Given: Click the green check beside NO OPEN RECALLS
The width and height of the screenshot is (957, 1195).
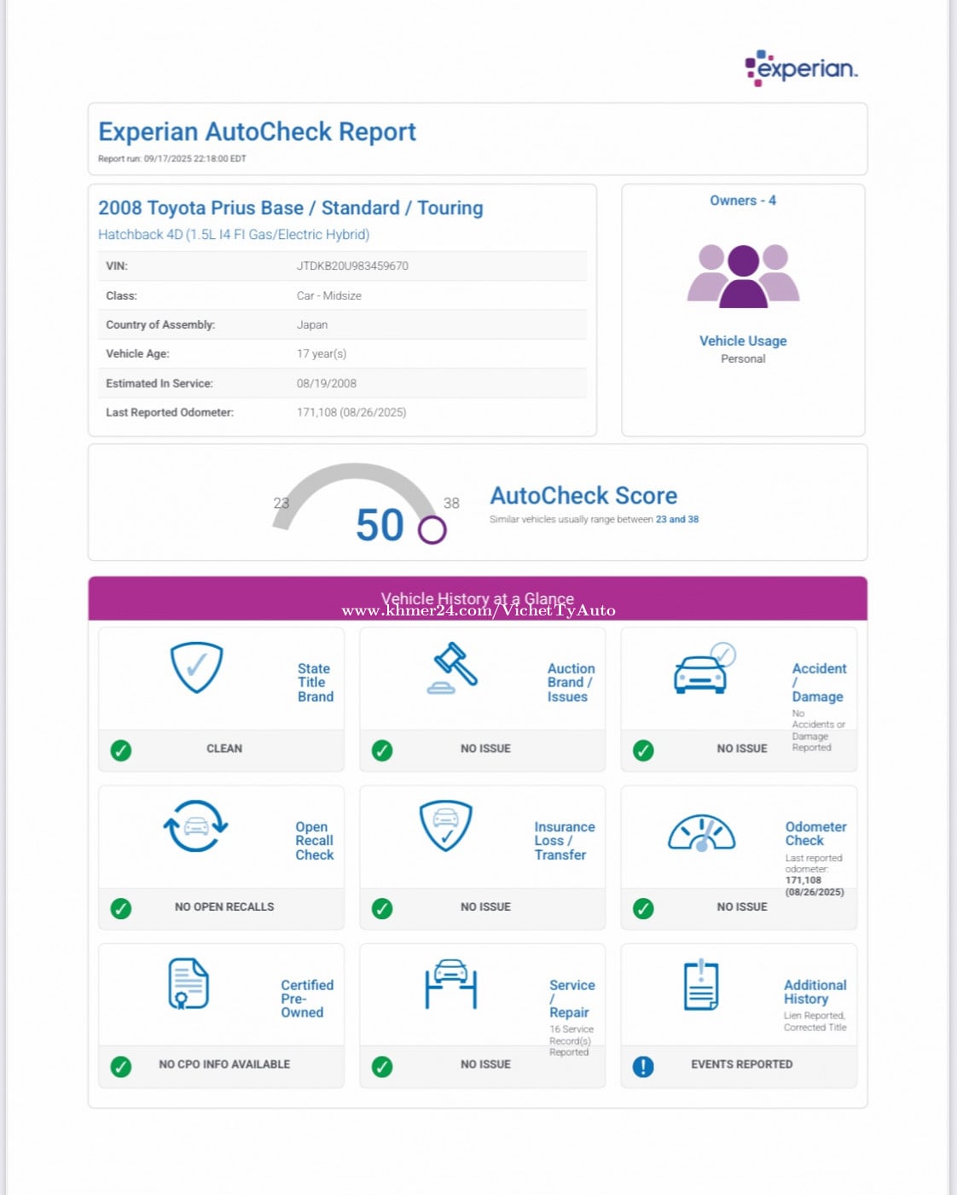Looking at the screenshot, I should tap(121, 908).
